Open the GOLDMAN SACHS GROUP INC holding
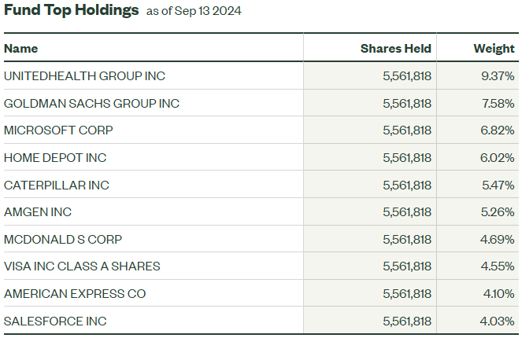 tap(91, 104)
